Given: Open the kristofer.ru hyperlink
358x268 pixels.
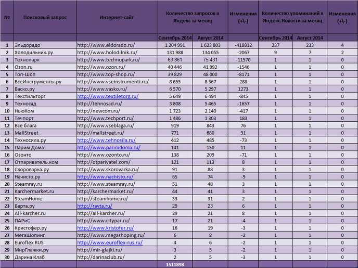Looking at the screenshot, I should [x=106, y=228].
